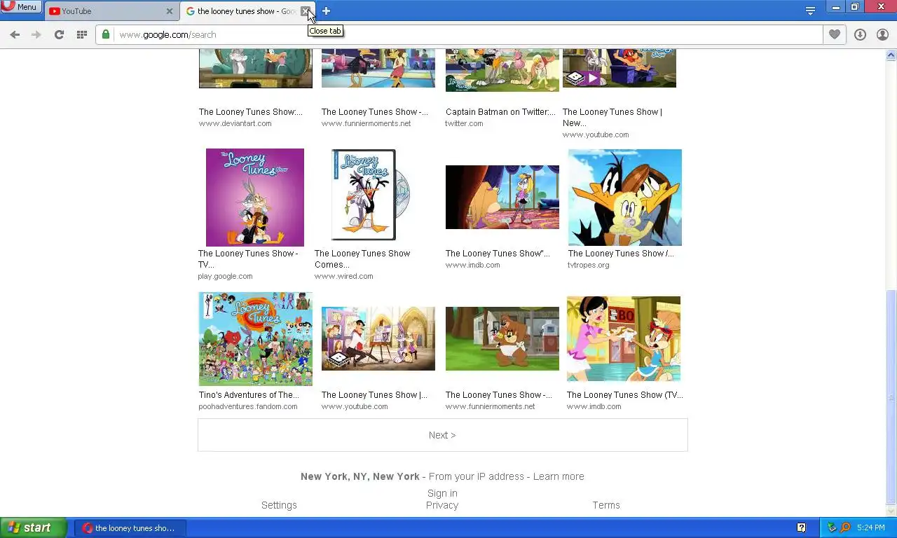The image size is (897, 538).
Task: Close the looney tunes show tab
Action: 305,11
